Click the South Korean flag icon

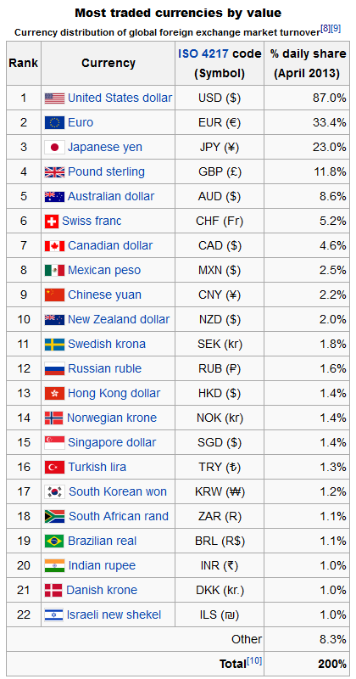pos(55,492)
